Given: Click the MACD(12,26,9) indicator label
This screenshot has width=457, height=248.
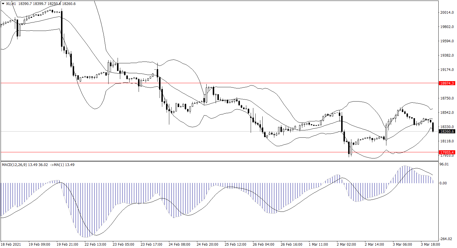Looking at the screenshot, I should 14,165.
